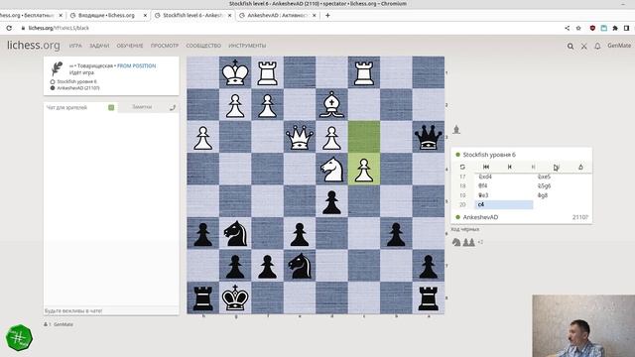
Task: Click the black rook on a8
Action: coord(428,297)
